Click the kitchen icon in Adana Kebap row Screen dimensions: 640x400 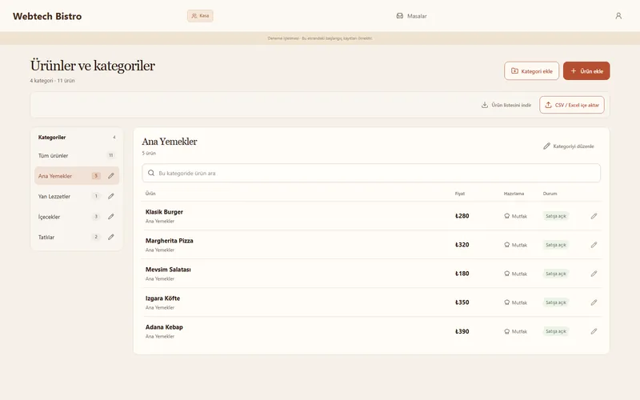(507, 331)
